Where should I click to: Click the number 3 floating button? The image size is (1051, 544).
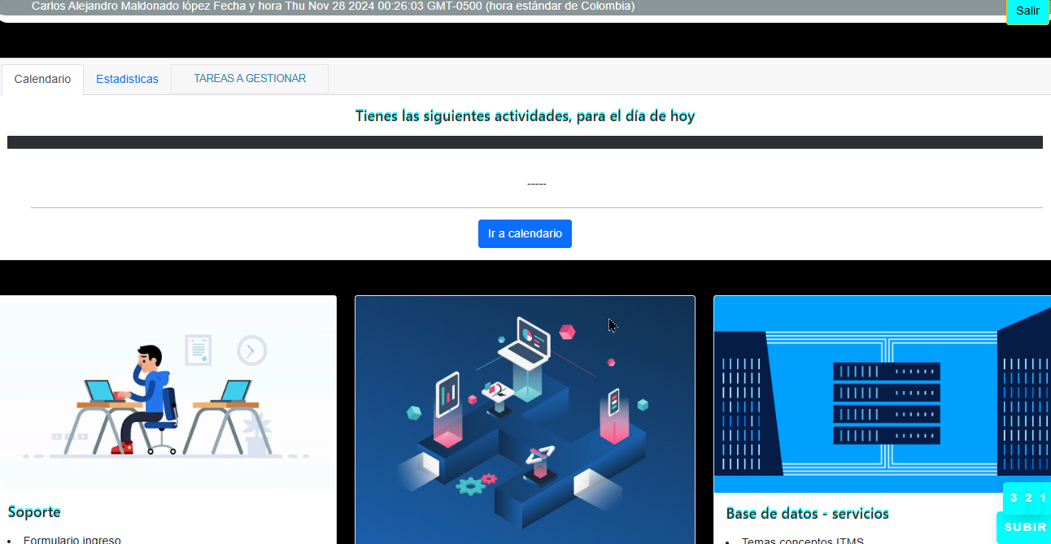1014,498
